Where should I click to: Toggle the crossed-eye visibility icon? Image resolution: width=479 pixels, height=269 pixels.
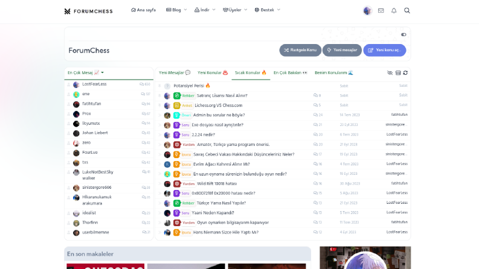[x=390, y=73]
